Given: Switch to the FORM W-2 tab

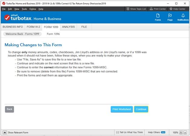Looking at the screenshot, I should tap(33, 27).
